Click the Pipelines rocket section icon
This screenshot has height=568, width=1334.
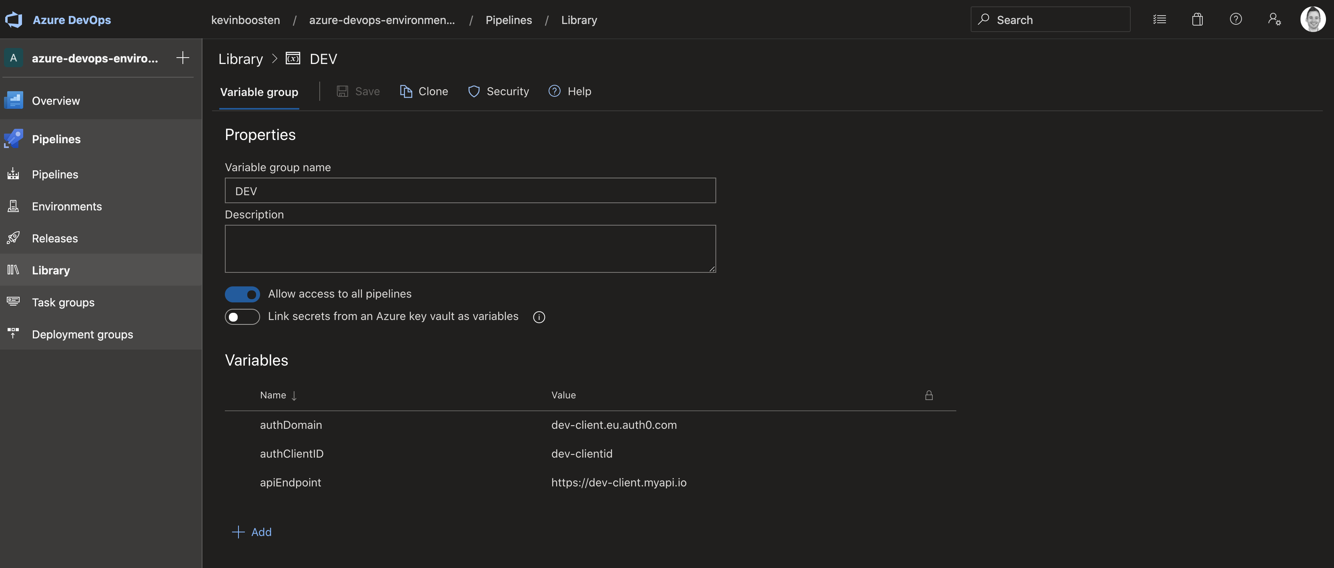(x=14, y=138)
